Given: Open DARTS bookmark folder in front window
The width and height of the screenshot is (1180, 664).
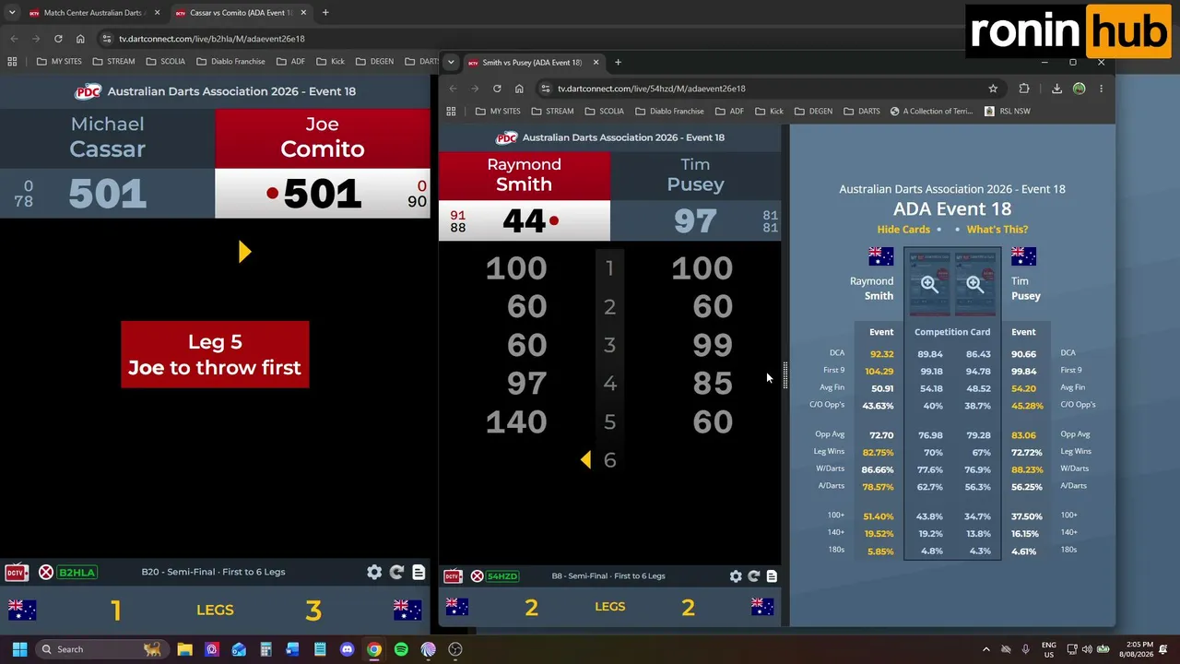Looking at the screenshot, I should coord(861,112).
